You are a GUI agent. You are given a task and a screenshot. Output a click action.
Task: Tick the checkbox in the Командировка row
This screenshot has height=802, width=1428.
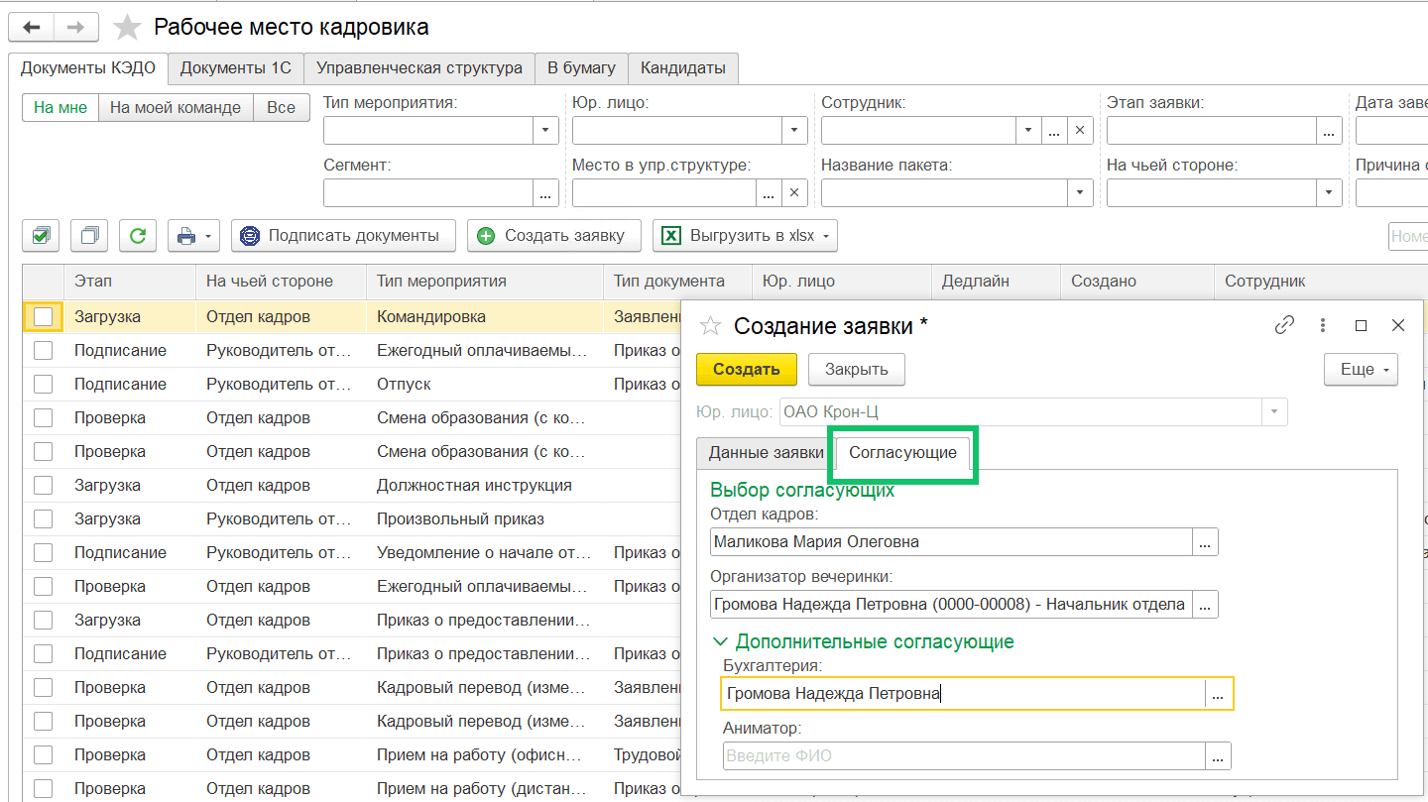pyautogui.click(x=43, y=316)
